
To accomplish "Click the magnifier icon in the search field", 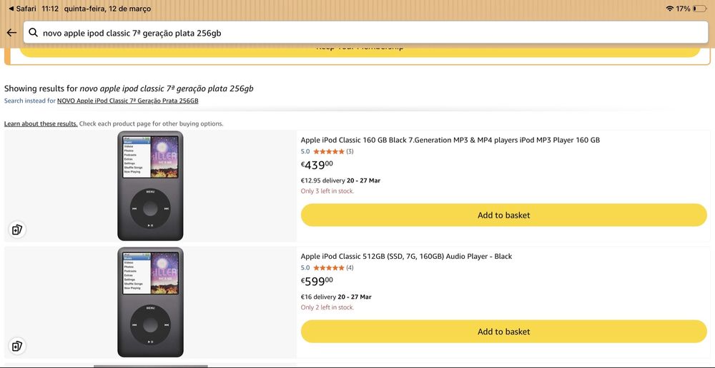I will tap(33, 33).
